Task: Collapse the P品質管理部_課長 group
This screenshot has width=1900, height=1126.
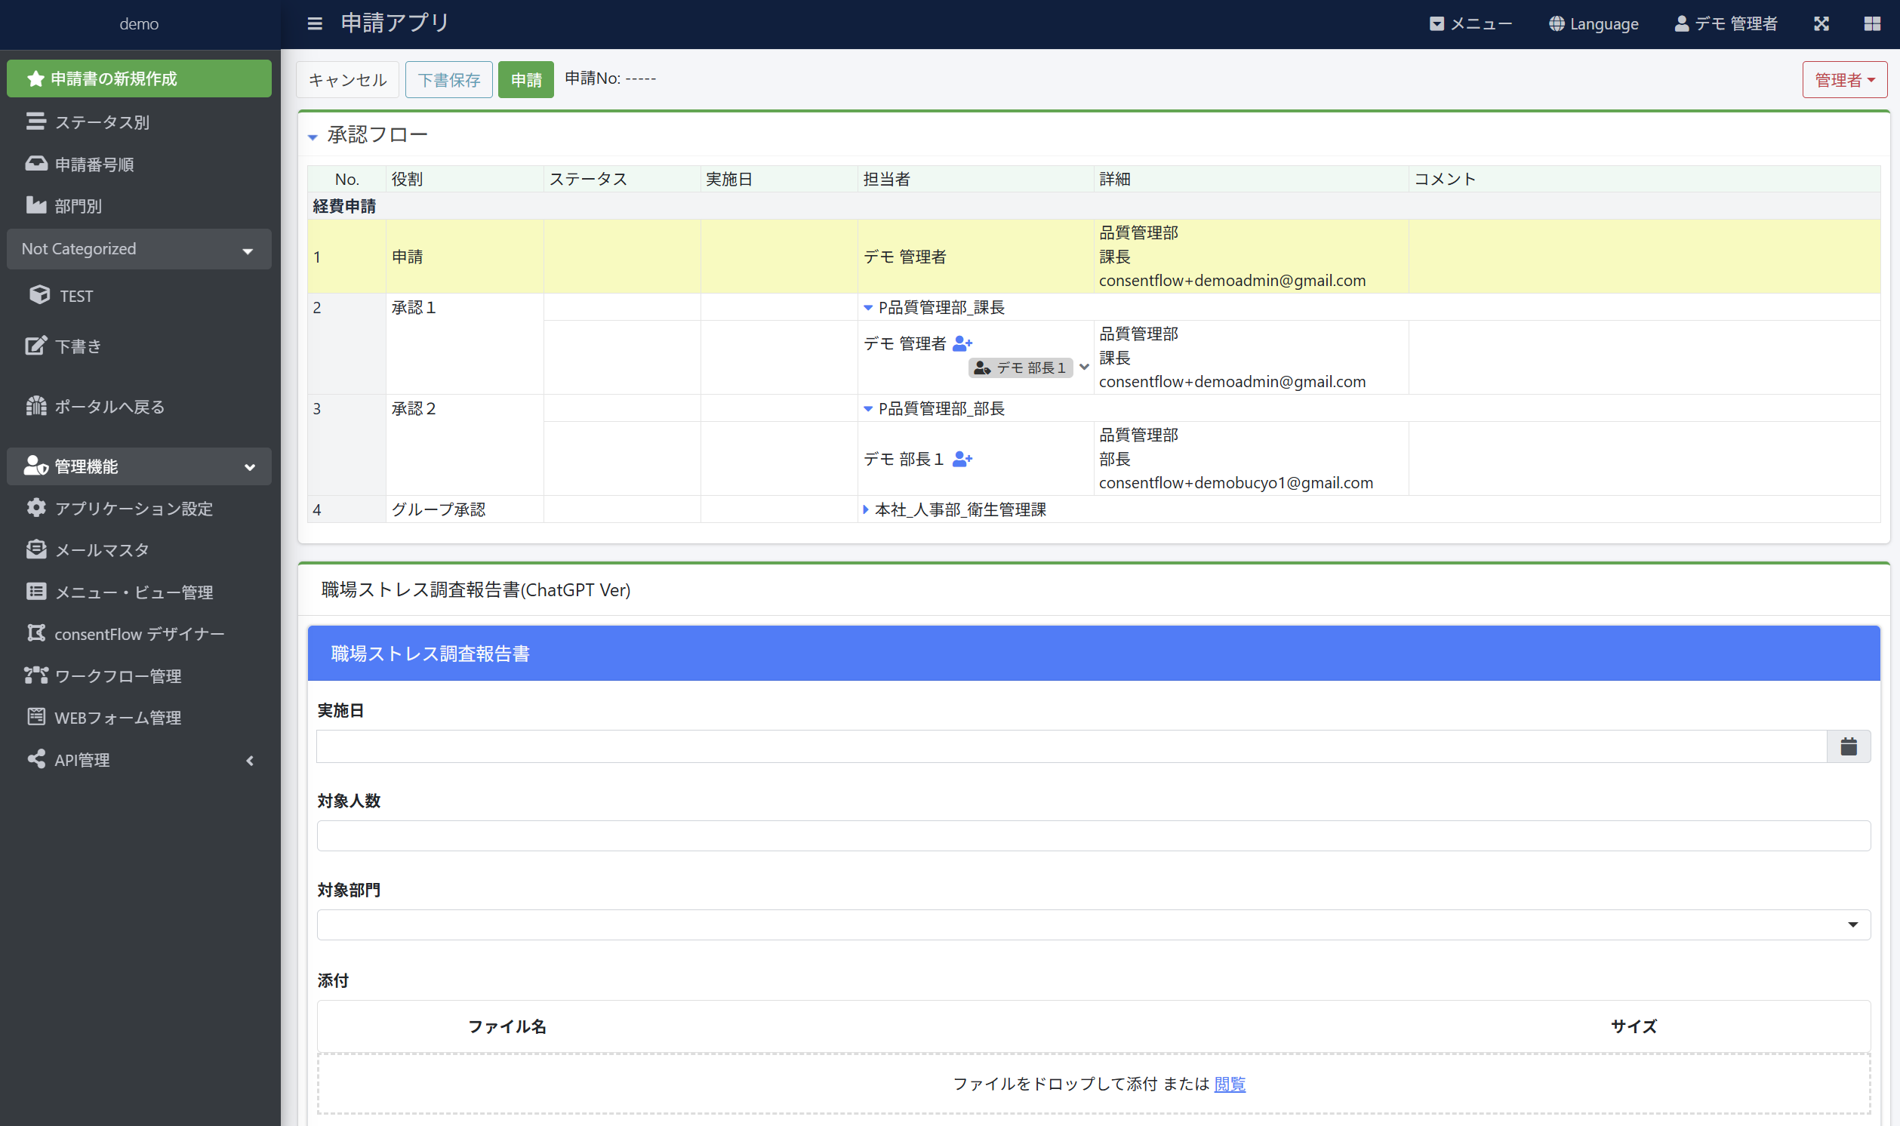Action: pyautogui.click(x=868, y=307)
